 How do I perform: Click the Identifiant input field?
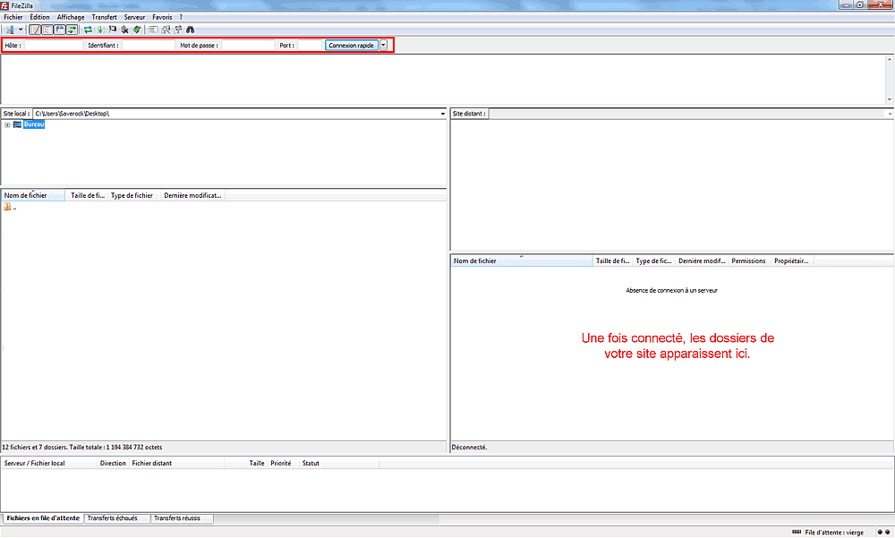tap(148, 45)
